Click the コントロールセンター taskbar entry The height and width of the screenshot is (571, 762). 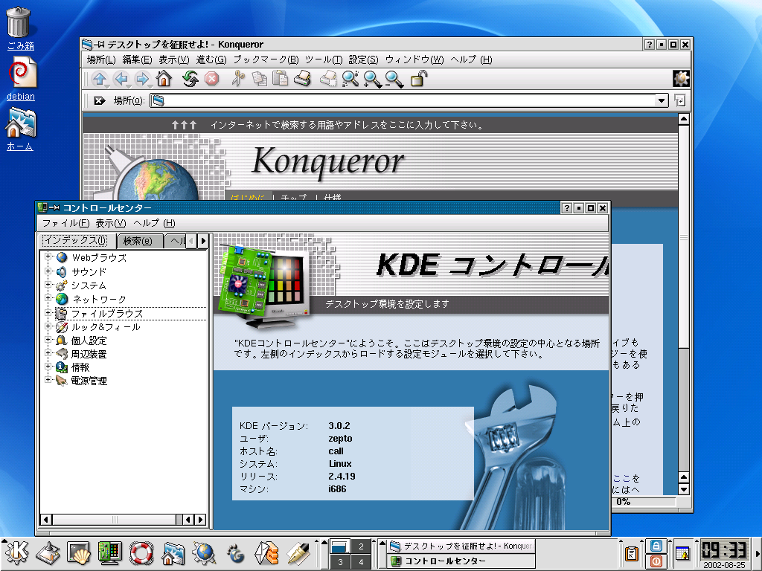(461, 561)
